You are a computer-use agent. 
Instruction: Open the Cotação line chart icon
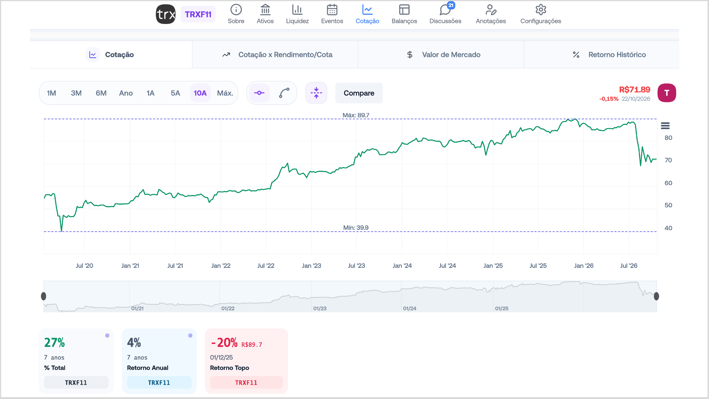367,10
